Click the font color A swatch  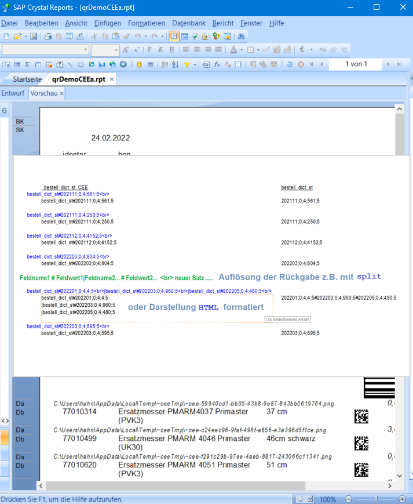tap(233, 50)
